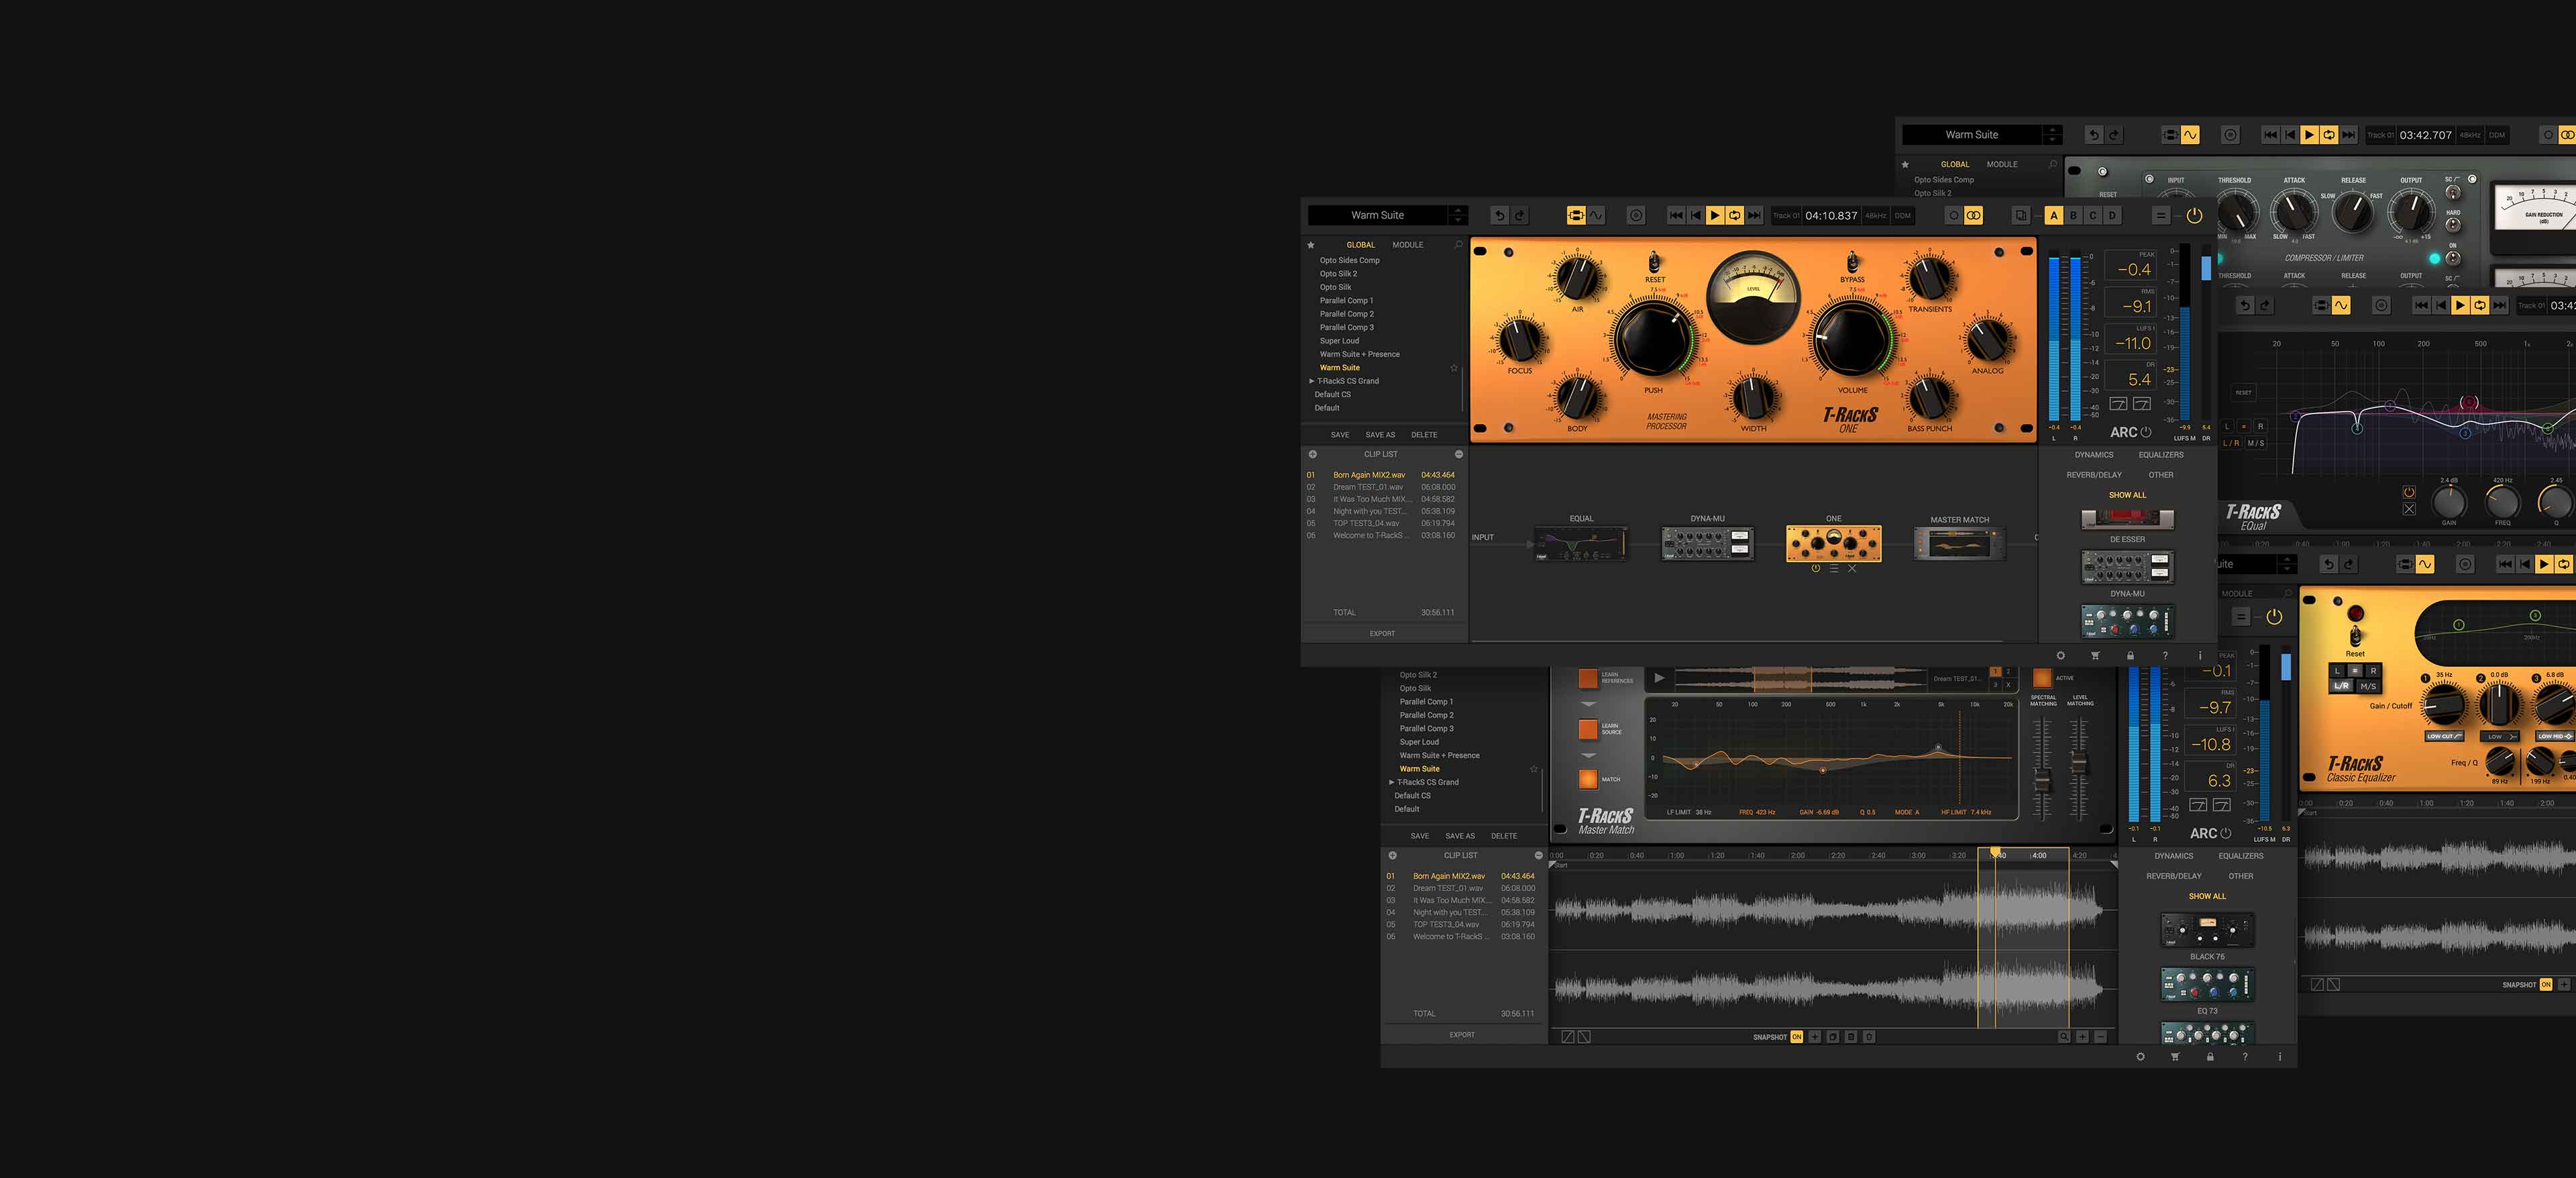The width and height of the screenshot is (2576, 1178).
Task: Click EXPORT button in front window
Action: coord(1382,634)
